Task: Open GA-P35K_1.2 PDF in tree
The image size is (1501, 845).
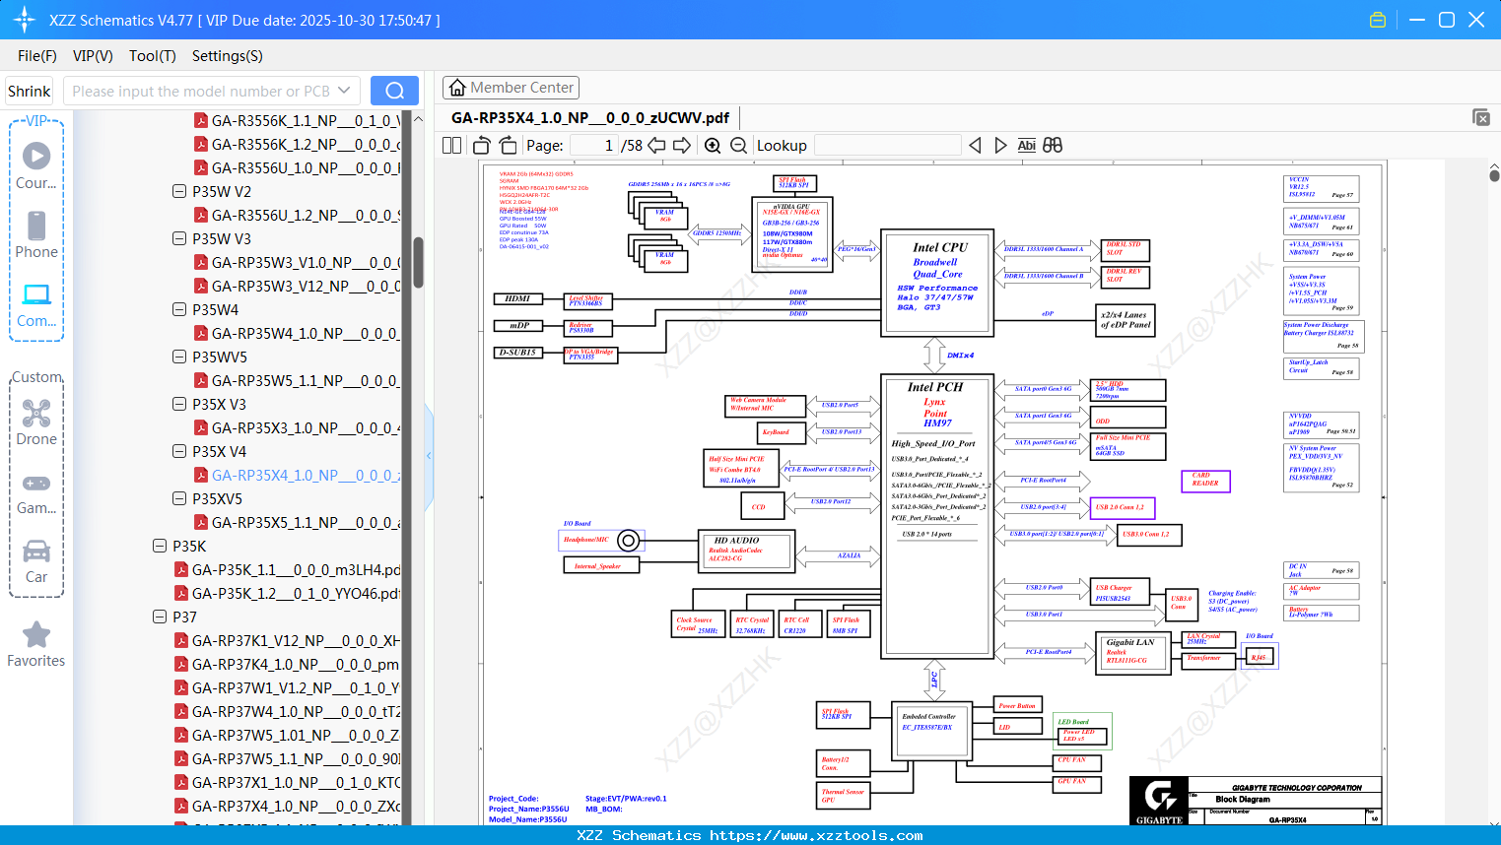Action: pos(287,593)
